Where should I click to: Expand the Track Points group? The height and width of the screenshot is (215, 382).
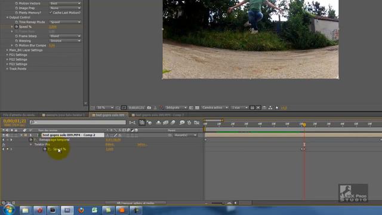[x=7, y=69]
